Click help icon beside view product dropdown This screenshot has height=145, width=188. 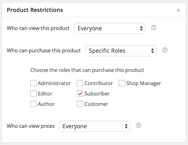[x=154, y=28]
